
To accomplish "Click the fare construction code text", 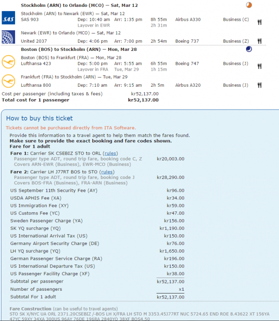I will pyautogui.click(x=133, y=315).
